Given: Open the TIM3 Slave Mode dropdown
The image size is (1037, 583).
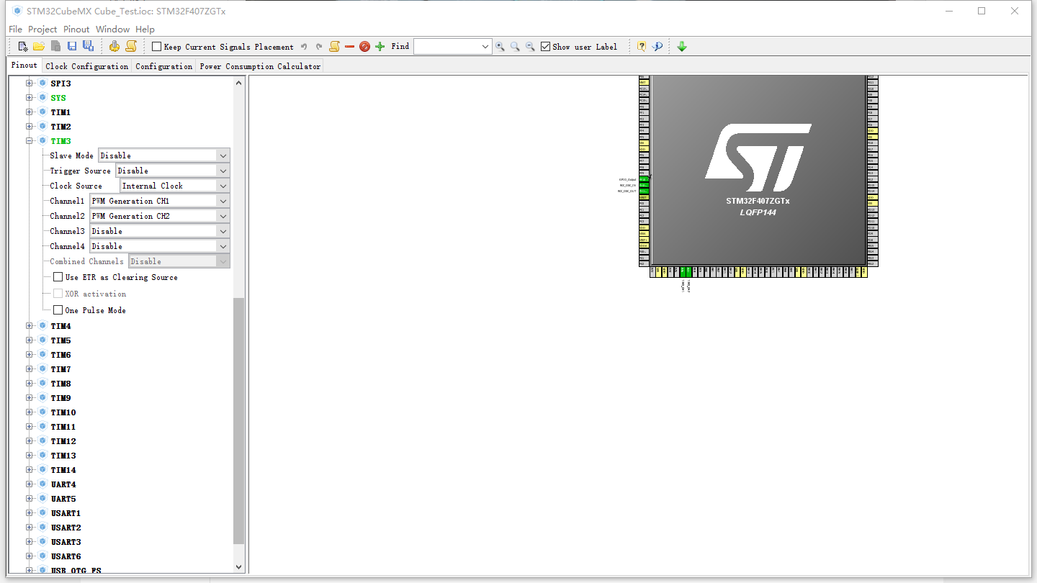Looking at the screenshot, I should pos(223,155).
